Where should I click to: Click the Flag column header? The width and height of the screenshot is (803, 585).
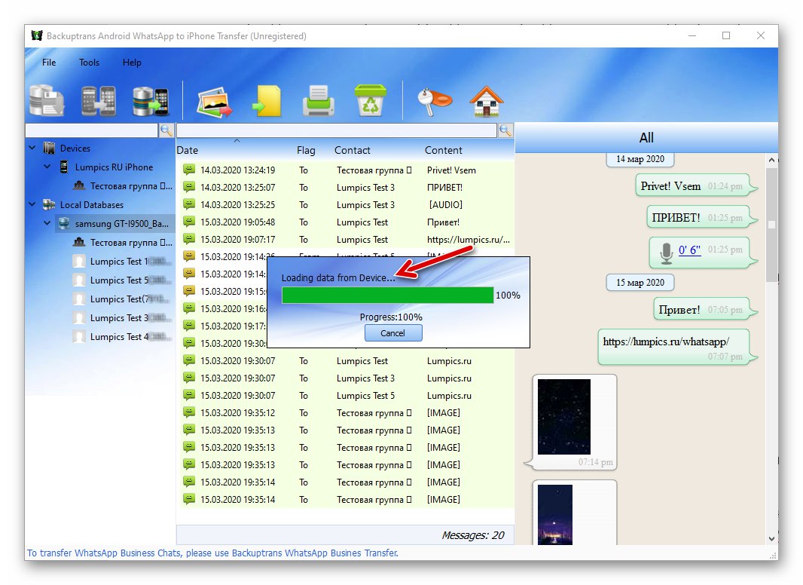[x=306, y=150]
